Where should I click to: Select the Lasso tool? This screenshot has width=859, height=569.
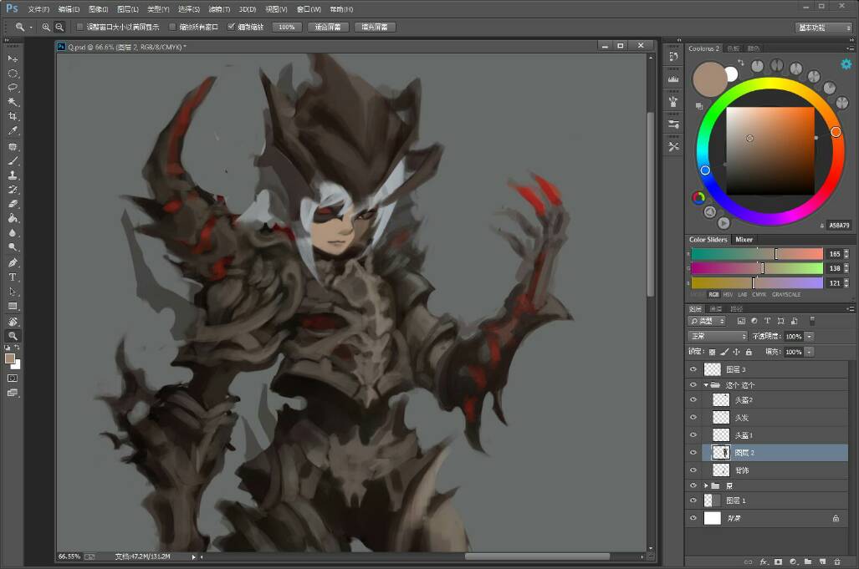(x=13, y=88)
